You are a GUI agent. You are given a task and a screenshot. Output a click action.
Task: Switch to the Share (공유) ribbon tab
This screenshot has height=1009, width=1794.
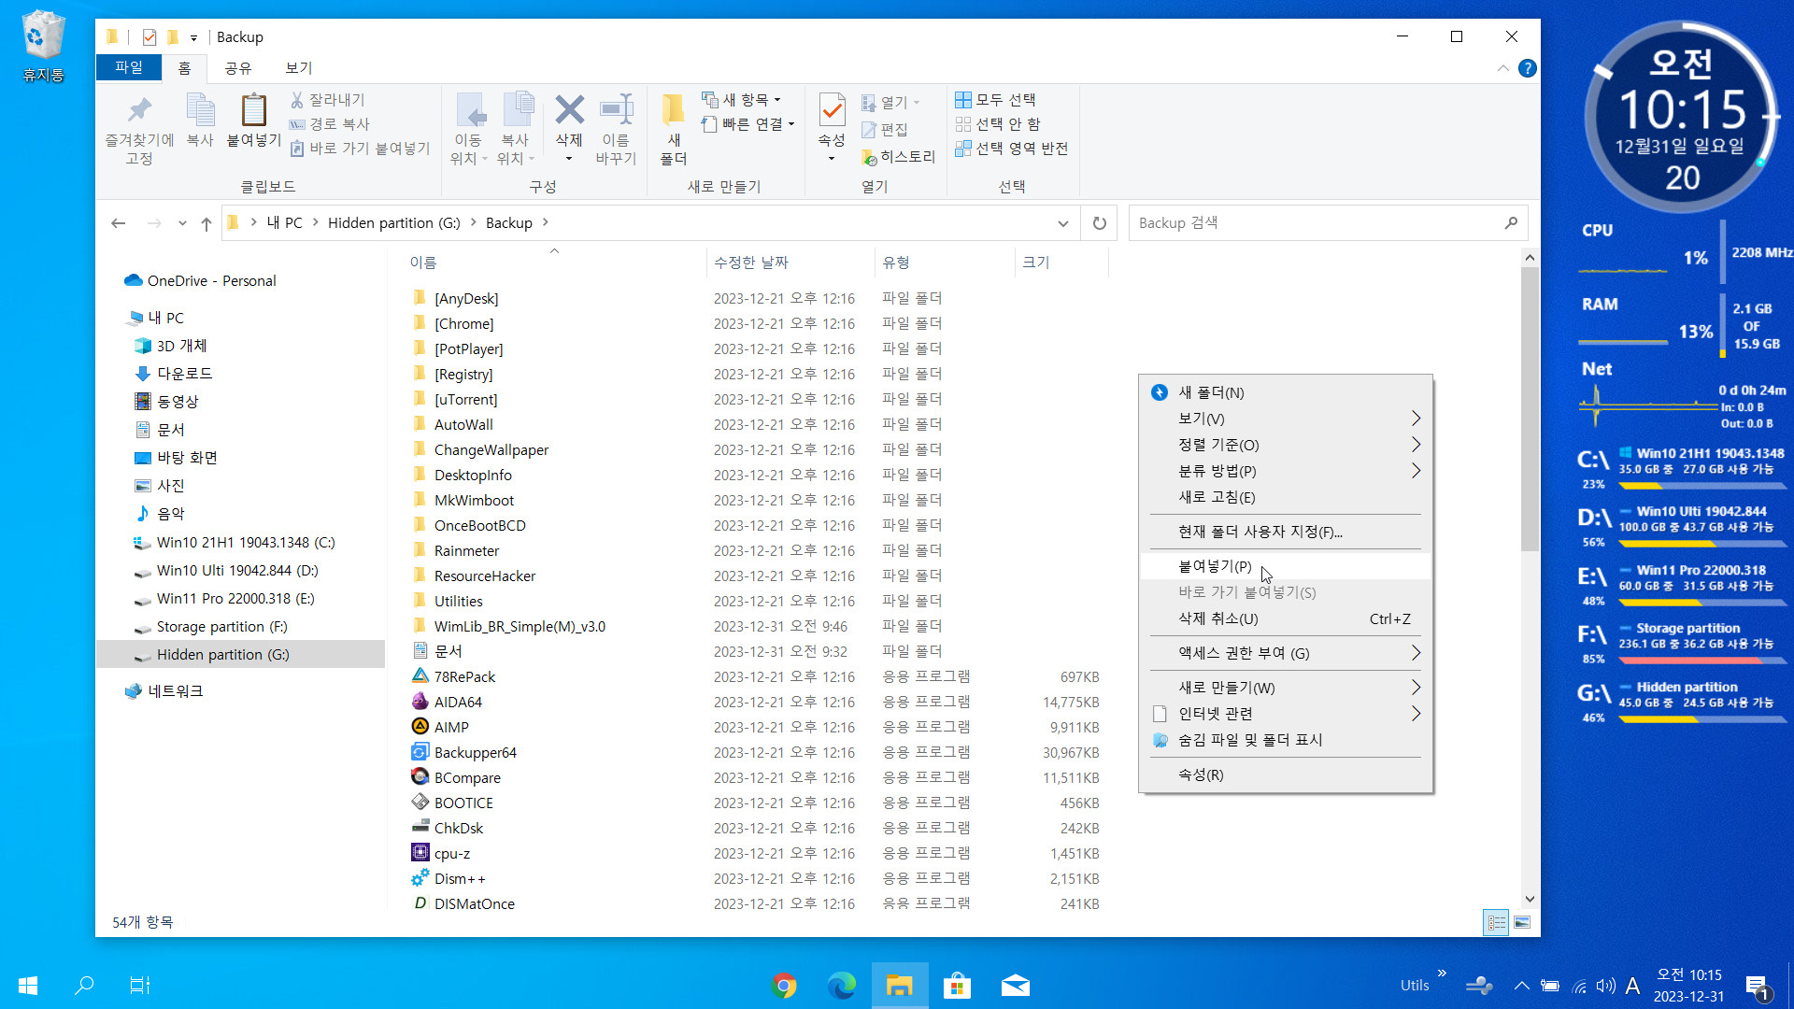[237, 68]
